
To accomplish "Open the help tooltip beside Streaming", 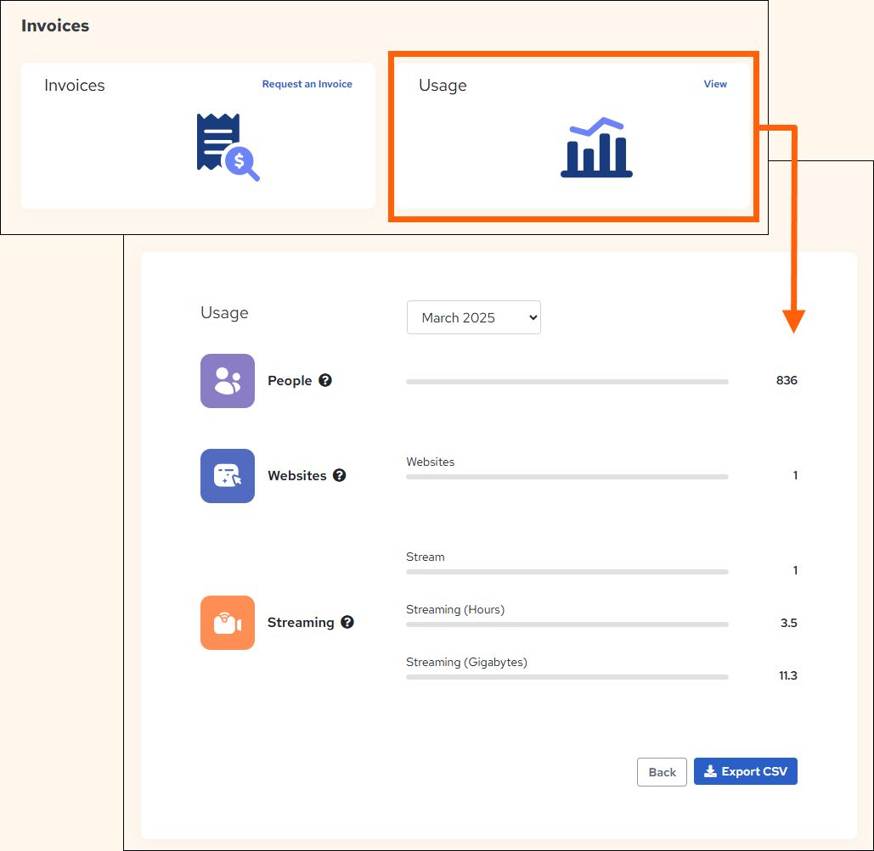I will [347, 623].
